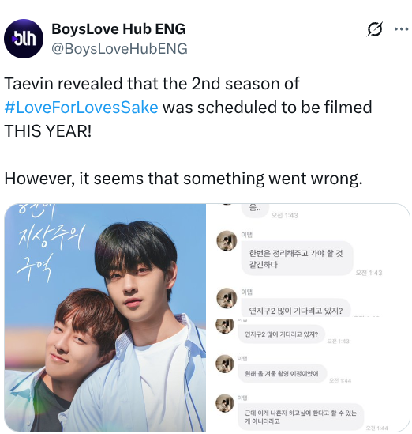Click the '음..' chat bubble at the top
This screenshot has width=412, height=434.
[x=255, y=209]
